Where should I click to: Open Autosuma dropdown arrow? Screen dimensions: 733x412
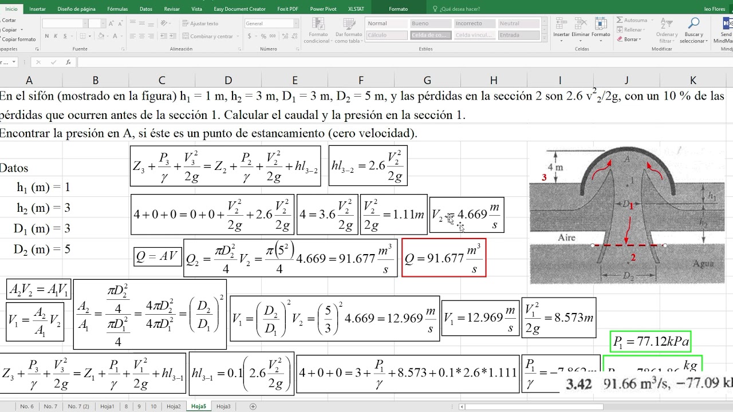click(651, 20)
